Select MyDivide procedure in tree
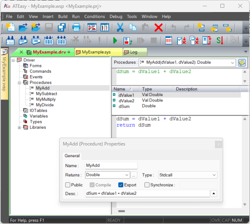Screen dimensions: 250x224 click(x=45, y=105)
